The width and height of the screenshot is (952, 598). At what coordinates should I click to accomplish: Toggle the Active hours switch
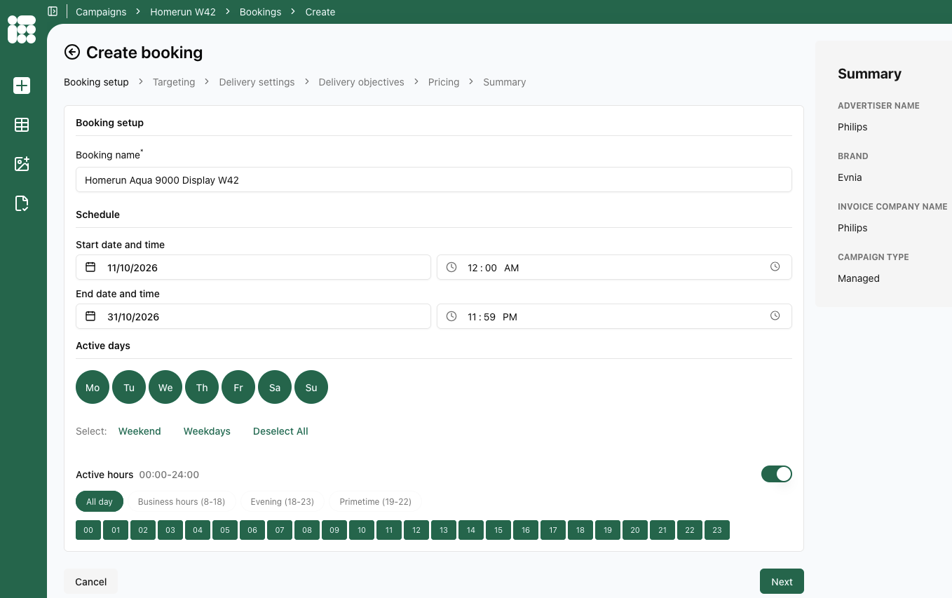777,474
